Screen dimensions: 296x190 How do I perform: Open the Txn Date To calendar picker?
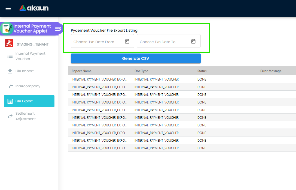click(x=193, y=41)
